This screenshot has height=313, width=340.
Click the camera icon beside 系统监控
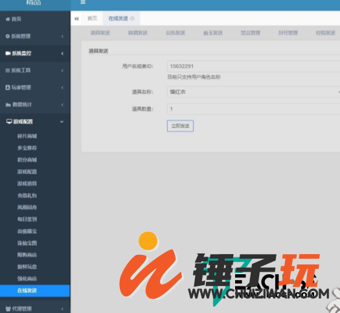pyautogui.click(x=8, y=53)
